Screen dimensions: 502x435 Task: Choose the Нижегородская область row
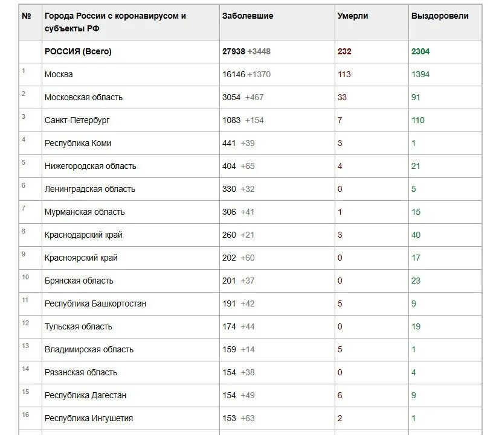click(x=91, y=166)
